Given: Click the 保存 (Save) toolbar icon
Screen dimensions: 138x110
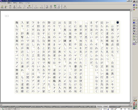Looking at the screenshot, I should tap(10, 7).
